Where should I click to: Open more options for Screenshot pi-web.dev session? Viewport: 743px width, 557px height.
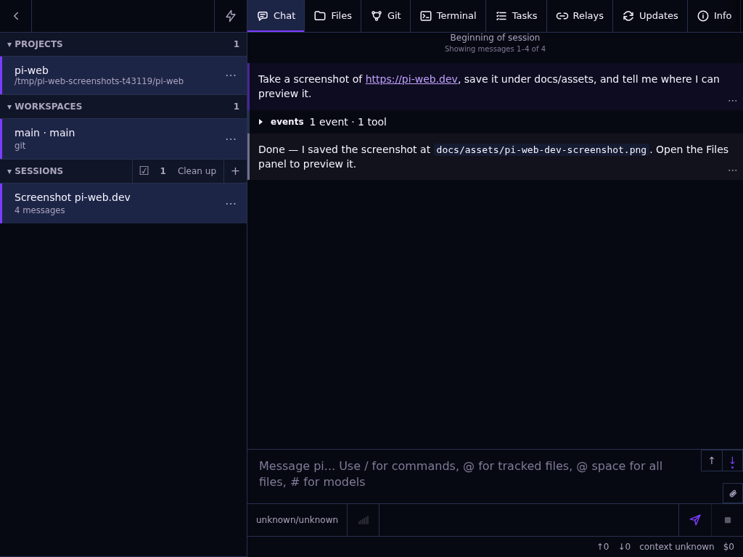point(231,203)
